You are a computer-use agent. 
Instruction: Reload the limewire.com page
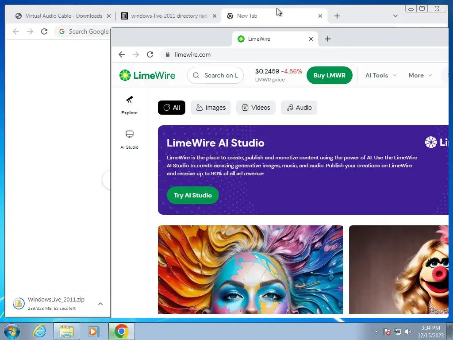(150, 54)
